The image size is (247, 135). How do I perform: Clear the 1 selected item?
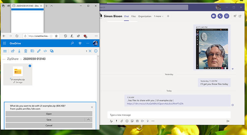90,51
